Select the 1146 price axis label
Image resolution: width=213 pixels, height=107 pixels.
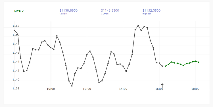point(16,53)
